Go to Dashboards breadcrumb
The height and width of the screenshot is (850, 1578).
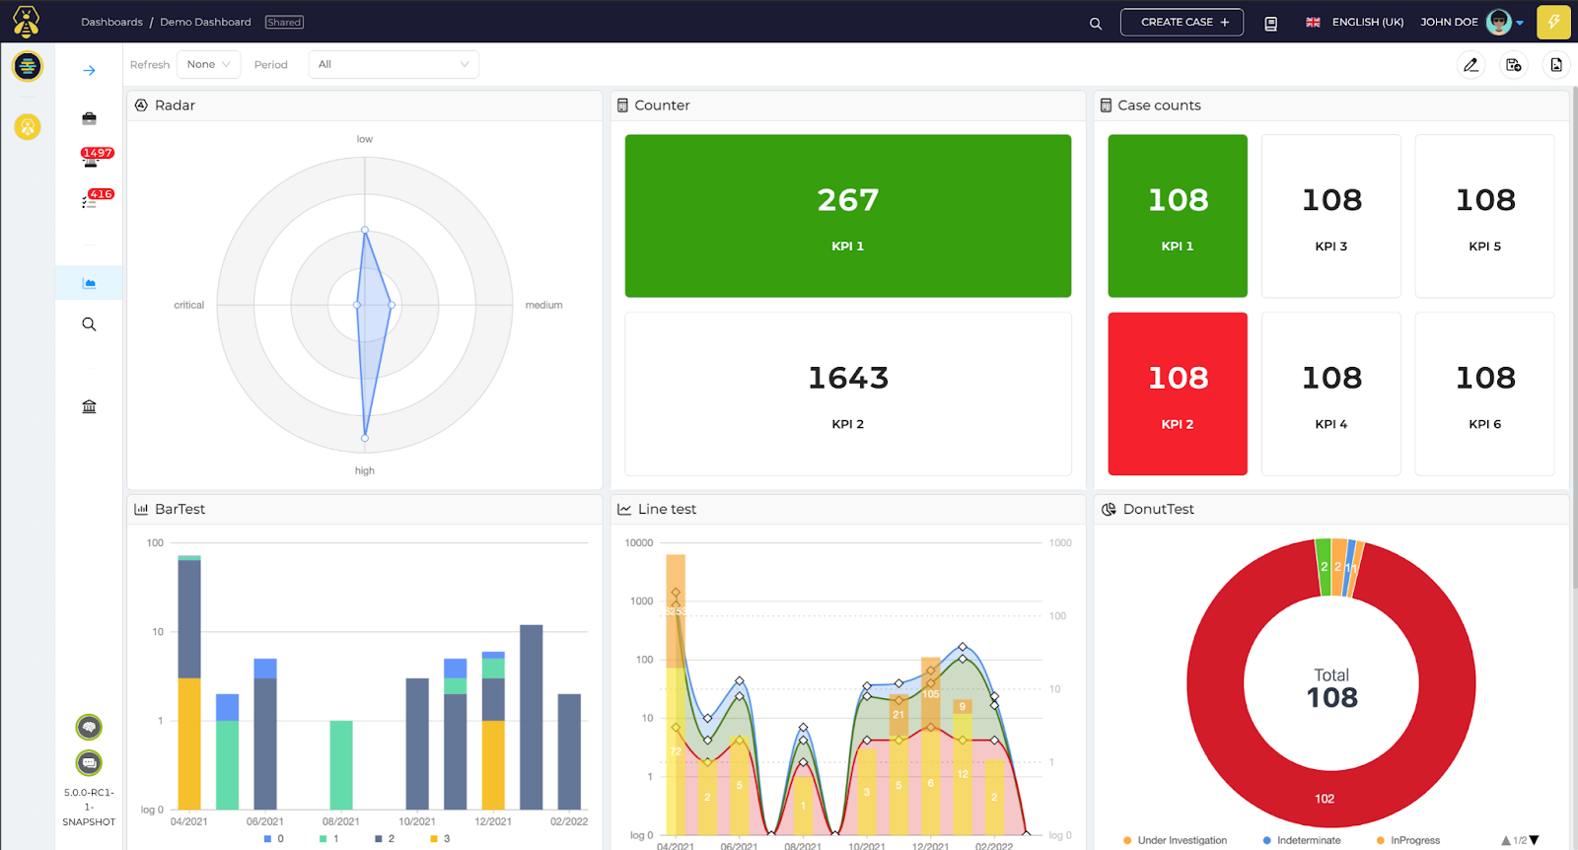point(111,22)
